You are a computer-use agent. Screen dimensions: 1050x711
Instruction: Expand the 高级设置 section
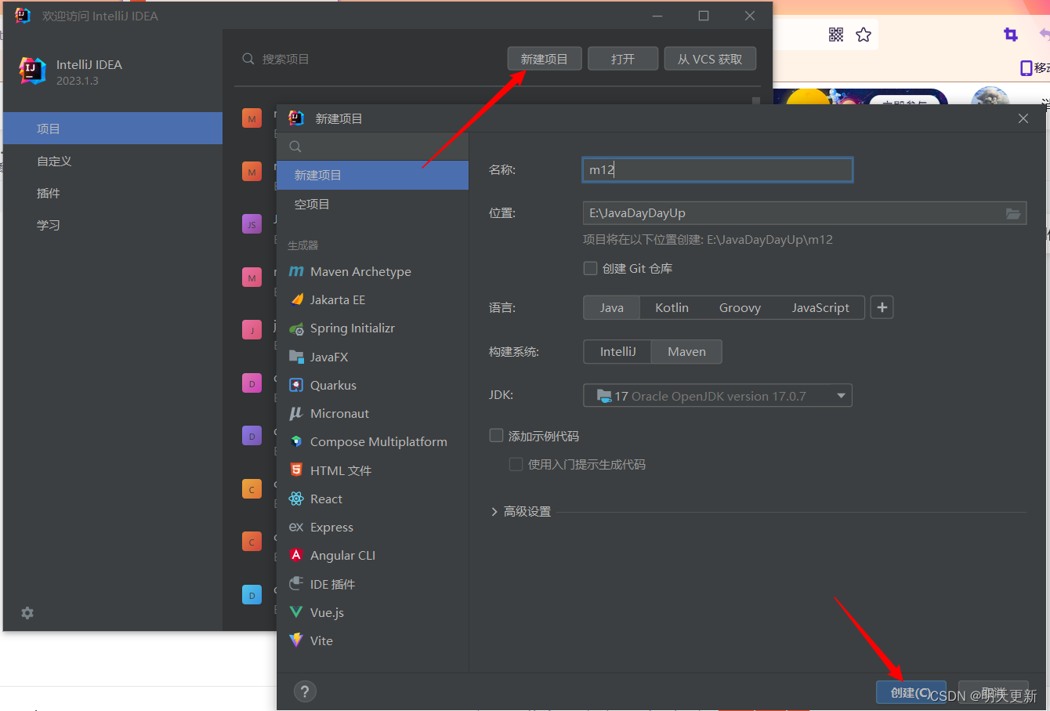pyautogui.click(x=521, y=511)
